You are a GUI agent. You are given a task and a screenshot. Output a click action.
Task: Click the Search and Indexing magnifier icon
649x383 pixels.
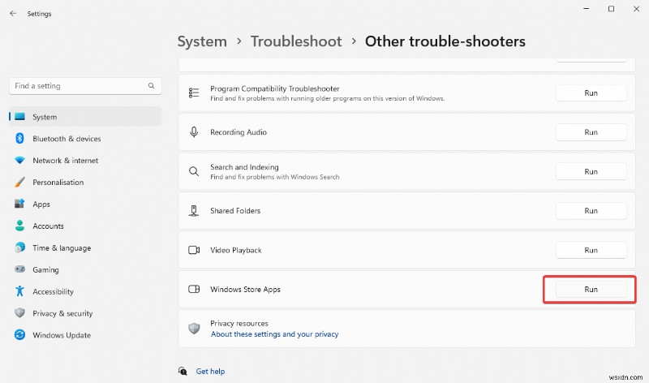point(194,171)
